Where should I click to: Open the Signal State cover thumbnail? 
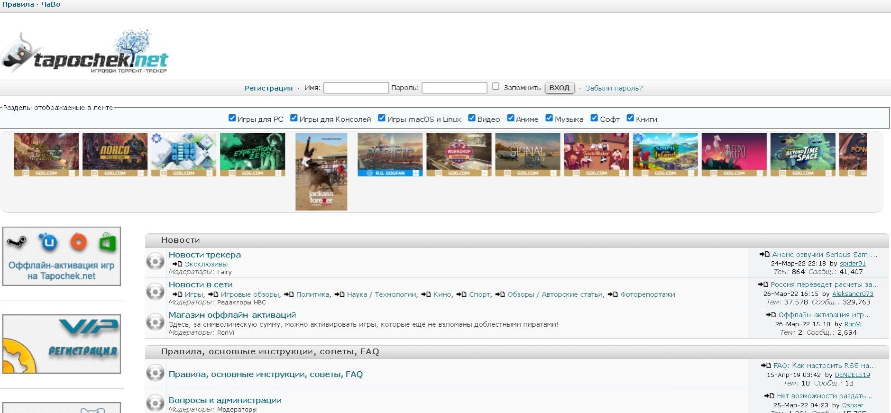[x=527, y=155]
